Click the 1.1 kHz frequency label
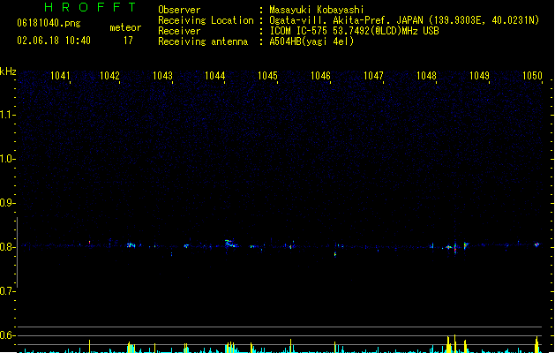This screenshot has width=555, height=353. point(7,115)
